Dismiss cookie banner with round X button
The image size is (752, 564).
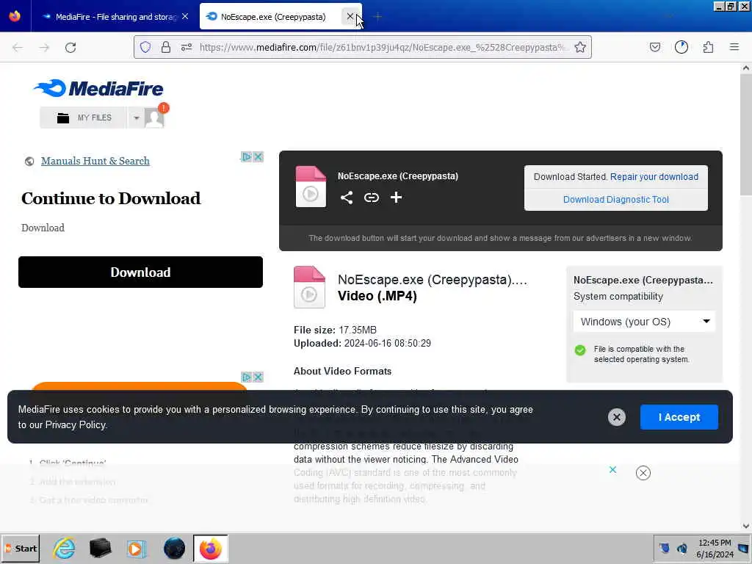pyautogui.click(x=617, y=417)
